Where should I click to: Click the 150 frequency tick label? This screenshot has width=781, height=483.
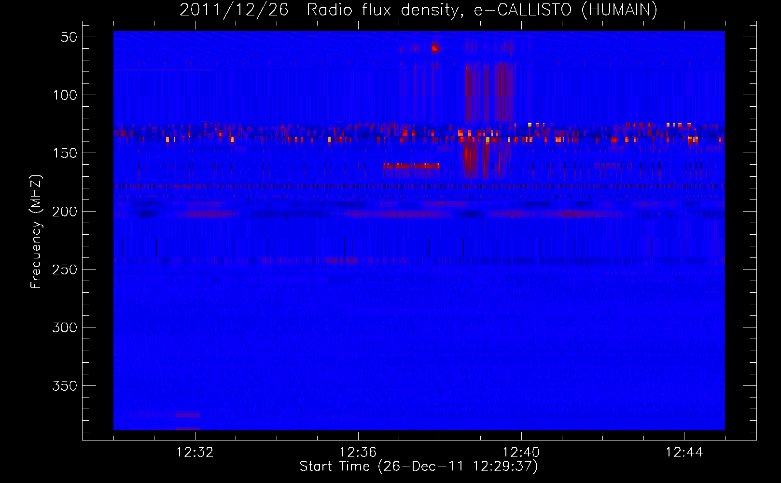point(65,153)
